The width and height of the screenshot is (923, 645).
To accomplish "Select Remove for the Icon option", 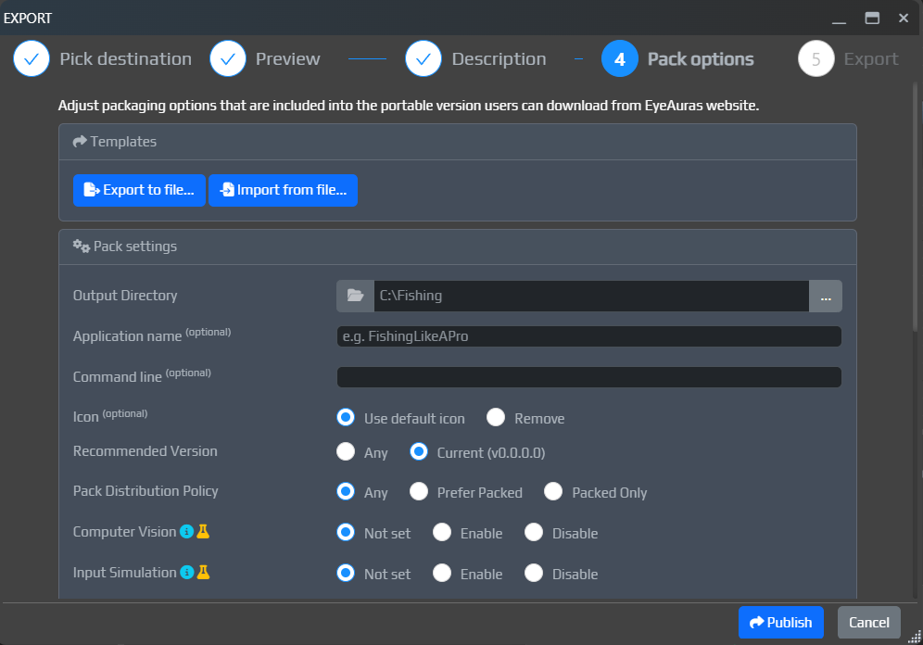I will pos(496,417).
